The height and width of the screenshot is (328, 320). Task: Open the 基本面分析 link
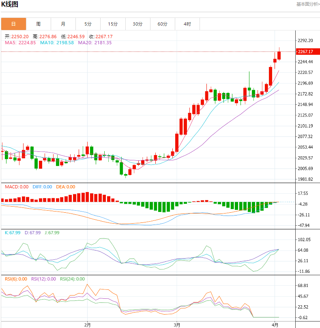(x=308, y=4)
